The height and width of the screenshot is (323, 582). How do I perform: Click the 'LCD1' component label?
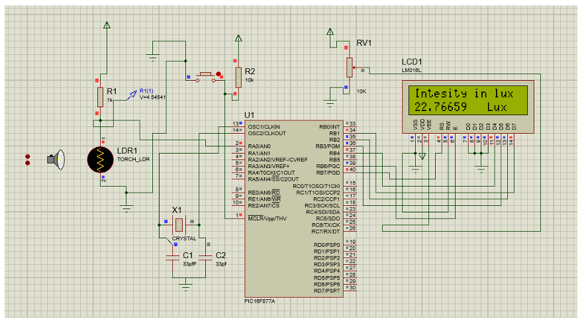(x=412, y=62)
